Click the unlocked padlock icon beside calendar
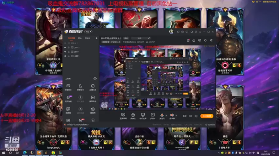The image size is (279, 156). click(x=194, y=40)
